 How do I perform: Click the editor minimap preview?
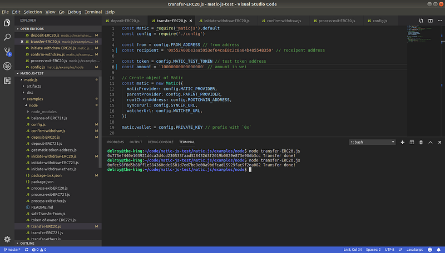(x=423, y=34)
